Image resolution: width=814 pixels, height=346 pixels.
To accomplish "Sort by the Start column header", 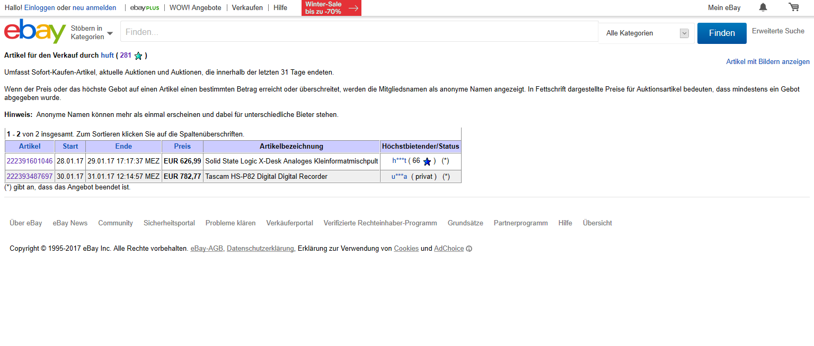I will tap(70, 147).
